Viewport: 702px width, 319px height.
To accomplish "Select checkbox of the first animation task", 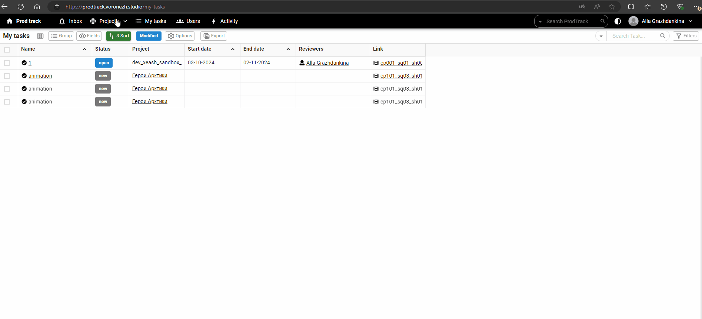I will pyautogui.click(x=7, y=76).
